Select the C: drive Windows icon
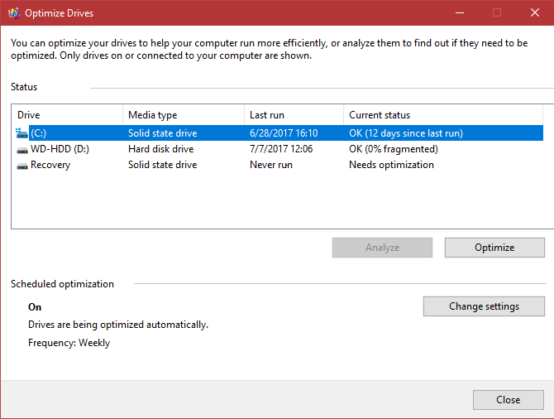 tap(21, 133)
